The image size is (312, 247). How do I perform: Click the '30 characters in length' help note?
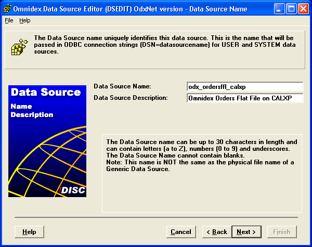202,155
